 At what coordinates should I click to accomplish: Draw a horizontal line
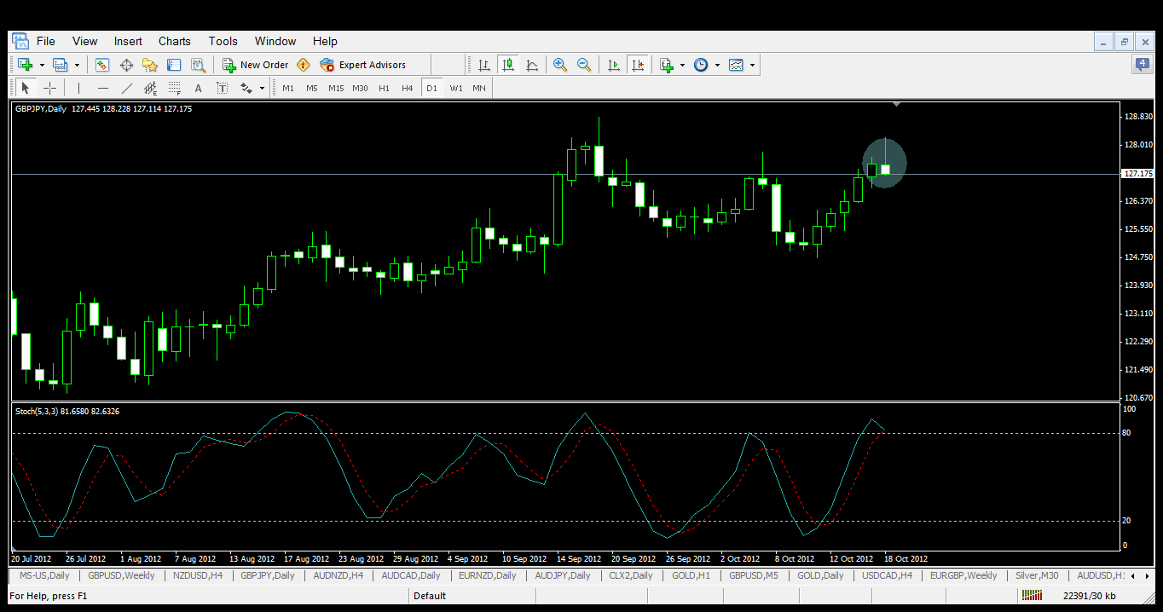coord(103,88)
